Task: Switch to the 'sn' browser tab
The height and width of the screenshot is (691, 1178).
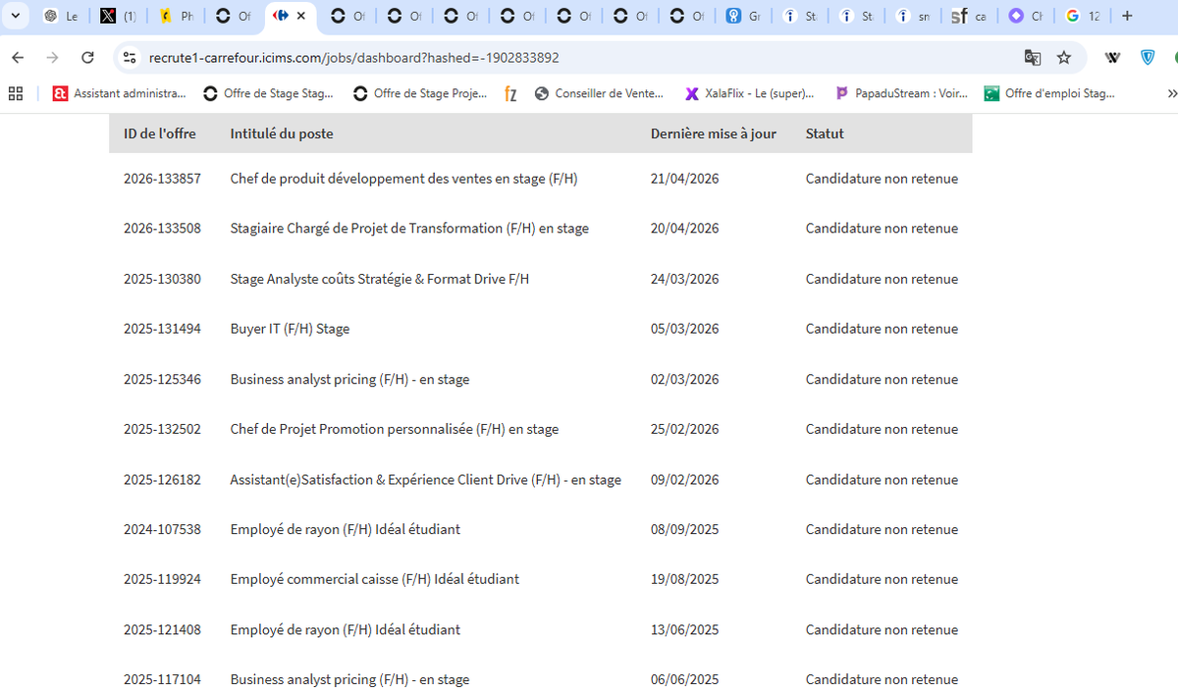Action: click(x=913, y=16)
